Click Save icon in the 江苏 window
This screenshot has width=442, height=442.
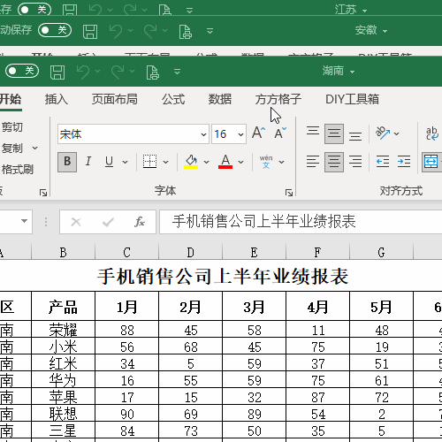(70, 11)
